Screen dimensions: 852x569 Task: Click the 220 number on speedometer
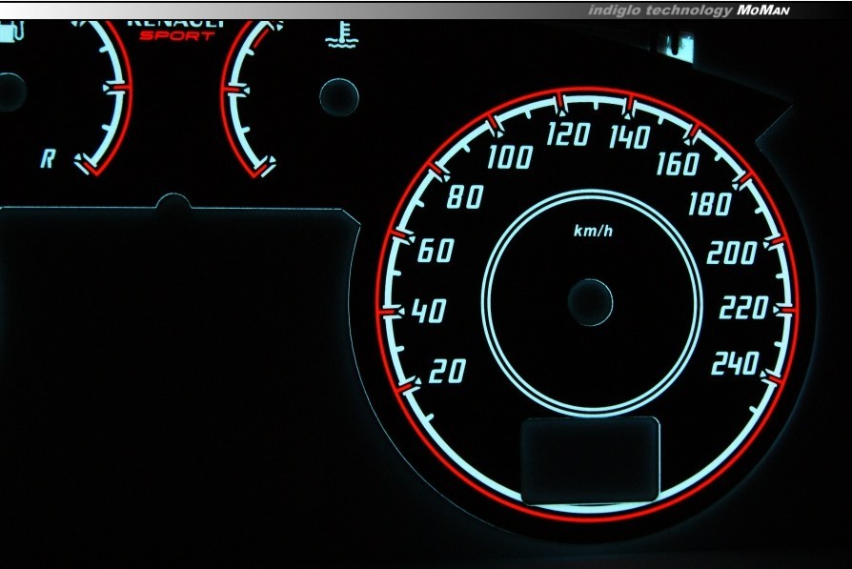(742, 309)
